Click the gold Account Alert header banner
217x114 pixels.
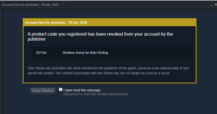point(109,22)
